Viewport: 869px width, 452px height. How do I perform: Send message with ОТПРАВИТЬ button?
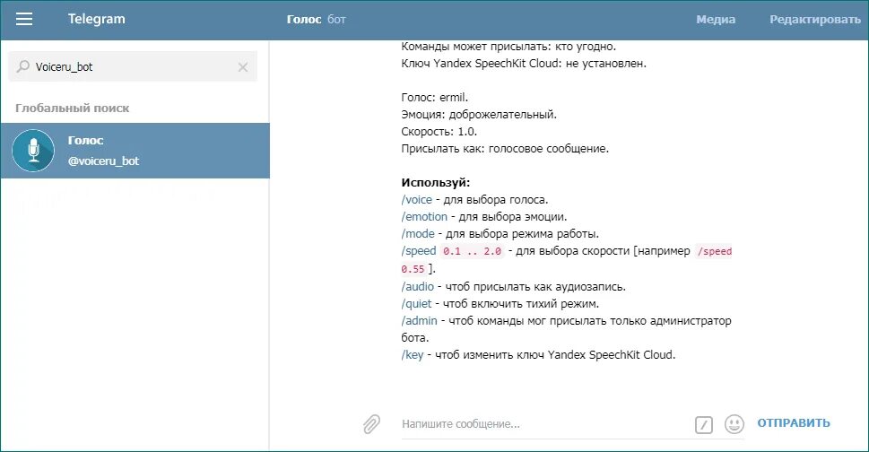coord(794,422)
